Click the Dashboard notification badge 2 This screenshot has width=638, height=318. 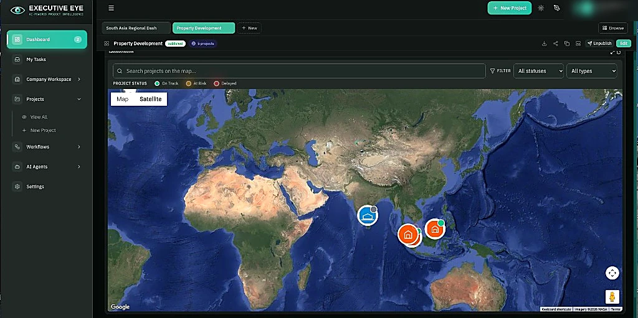pos(78,39)
